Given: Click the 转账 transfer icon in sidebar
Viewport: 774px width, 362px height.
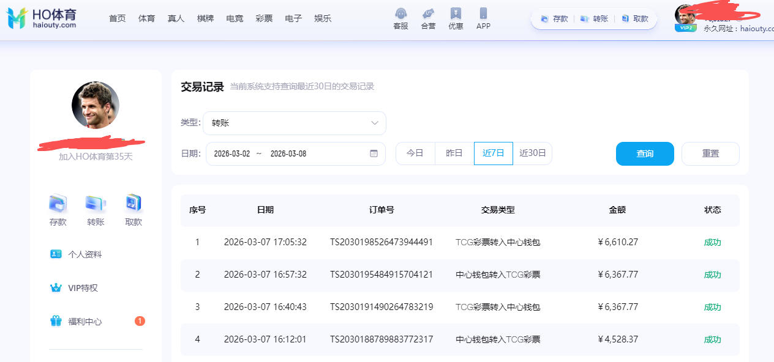Looking at the screenshot, I should 96,203.
